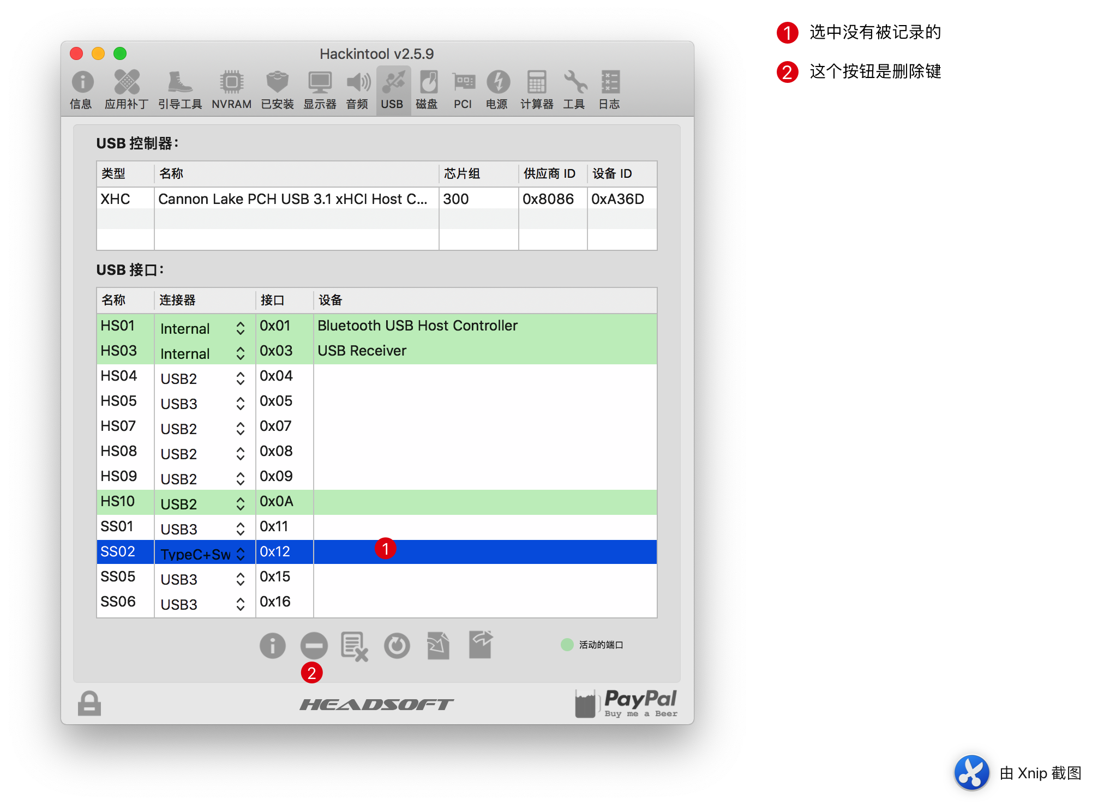Image resolution: width=1104 pixels, height=805 pixels.
Task: Select the HS08 port row name
Action: 118,451
